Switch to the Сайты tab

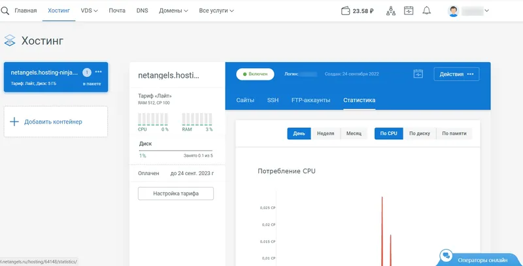(245, 100)
